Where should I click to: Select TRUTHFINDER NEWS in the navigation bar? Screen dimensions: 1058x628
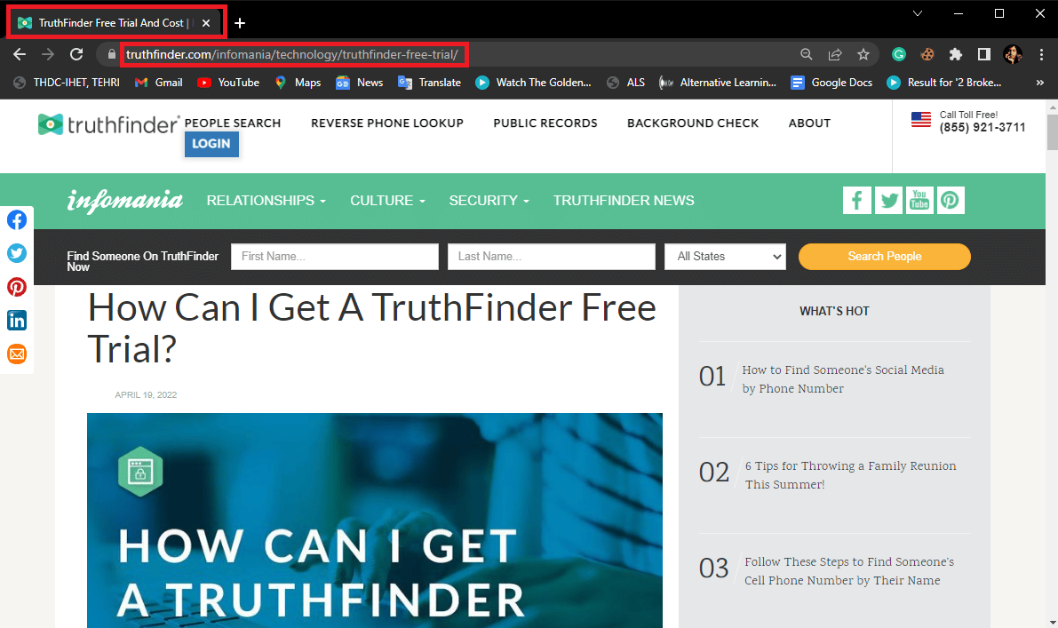(624, 201)
